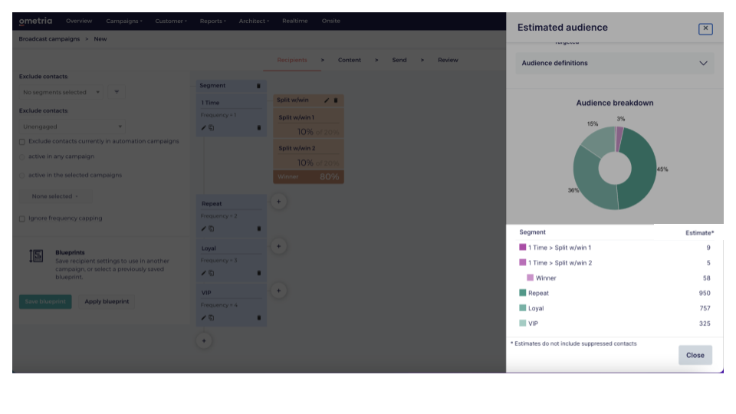
Task: Switch to the Recipients step tab
Action: [292, 60]
